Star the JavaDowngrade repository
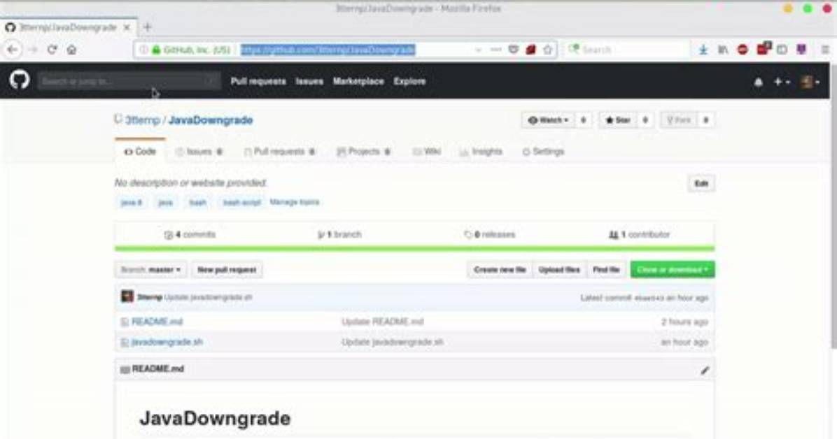This screenshot has height=439, width=837. [618, 120]
